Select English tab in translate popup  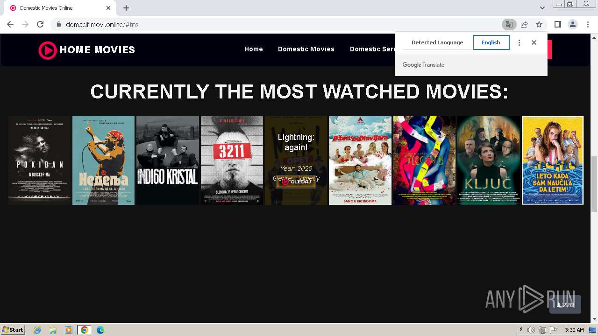point(491,42)
